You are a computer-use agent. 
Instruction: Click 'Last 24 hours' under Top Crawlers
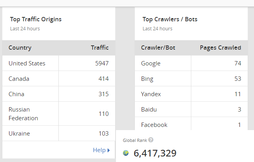point(157,29)
